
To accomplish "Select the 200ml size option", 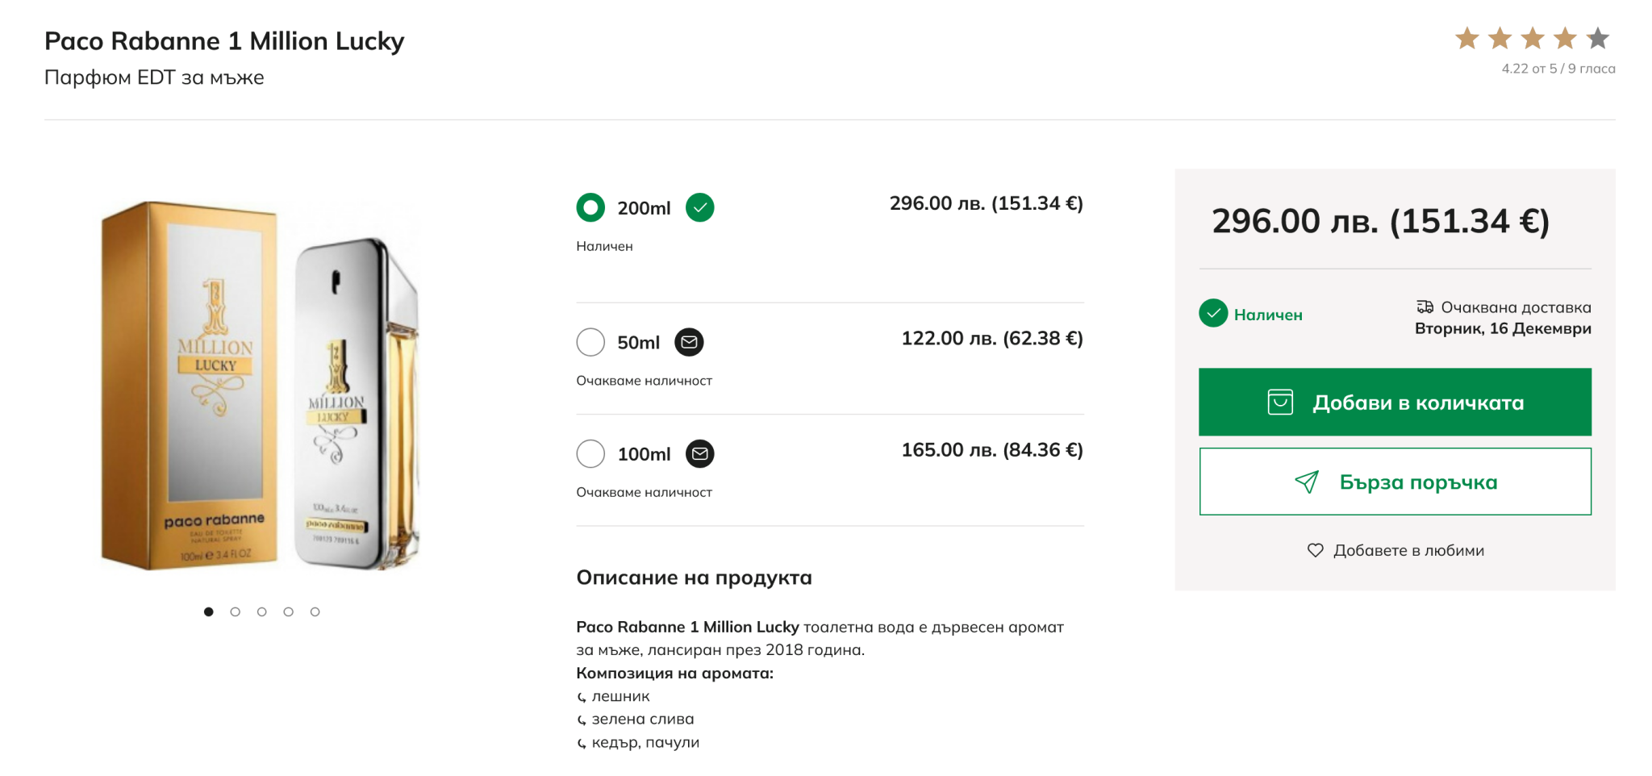I will (x=590, y=207).
